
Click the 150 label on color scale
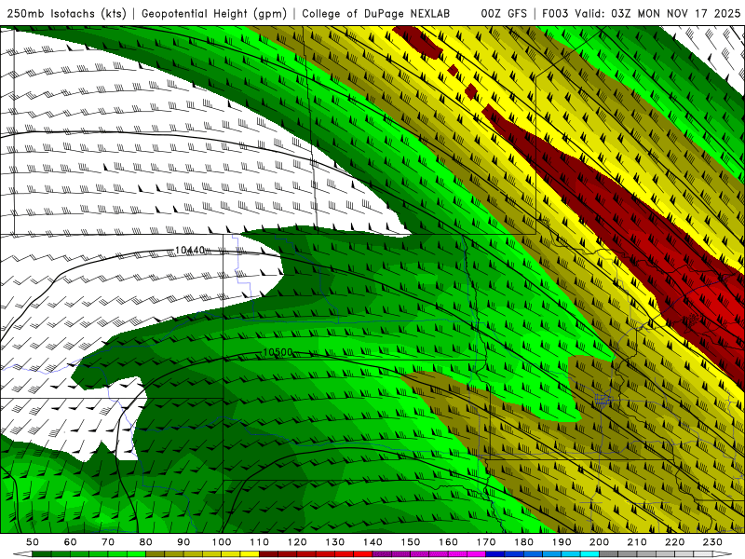[x=410, y=542]
